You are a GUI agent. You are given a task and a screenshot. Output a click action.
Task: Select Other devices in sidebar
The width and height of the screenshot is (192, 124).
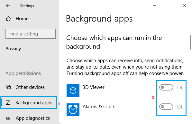[30, 87]
